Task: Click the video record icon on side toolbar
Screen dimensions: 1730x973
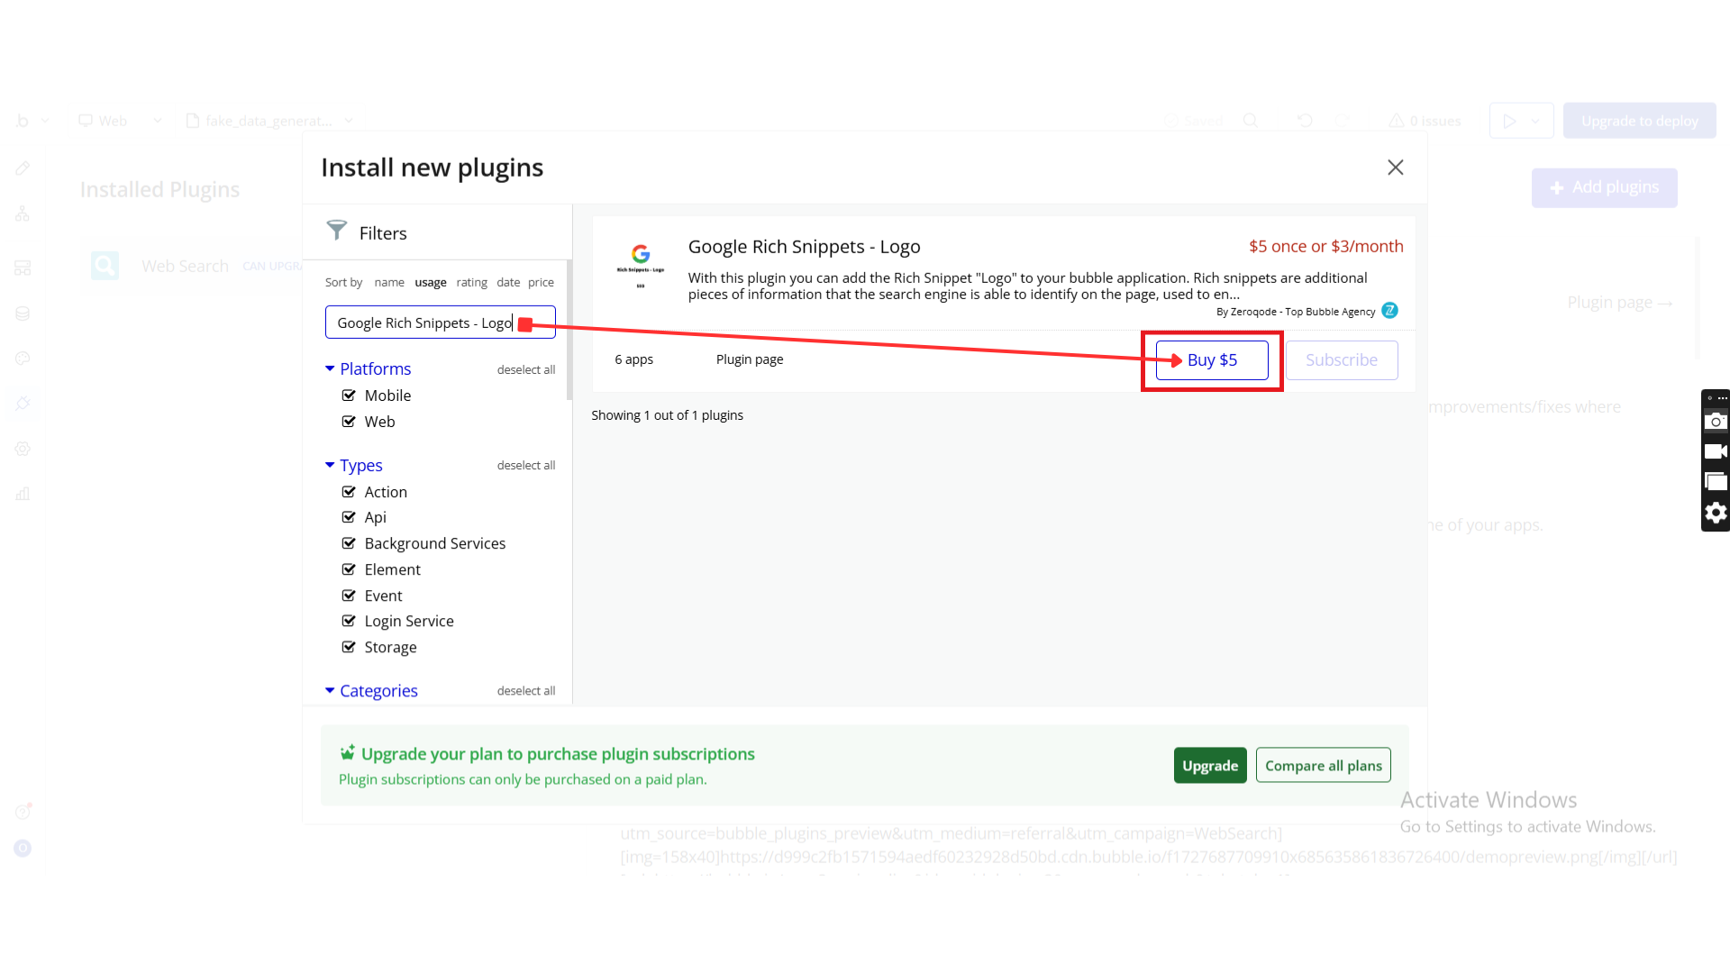Action: (1716, 451)
